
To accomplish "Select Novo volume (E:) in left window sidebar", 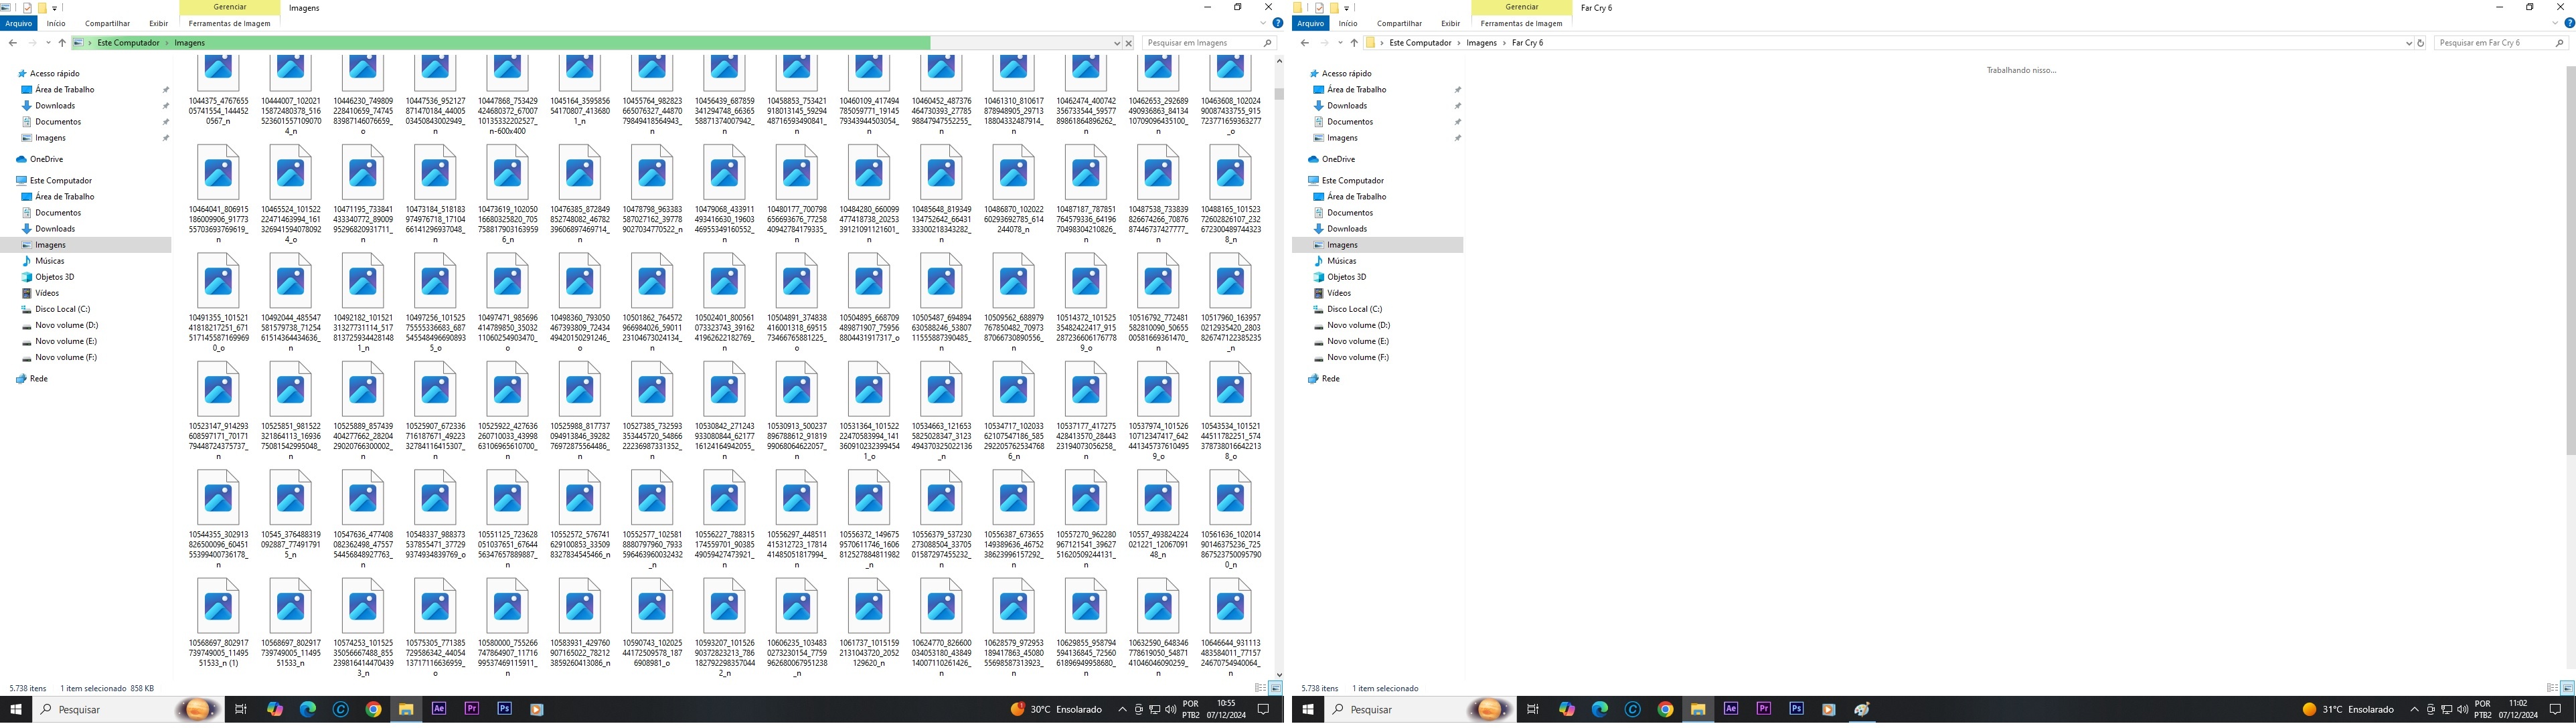I will [65, 341].
